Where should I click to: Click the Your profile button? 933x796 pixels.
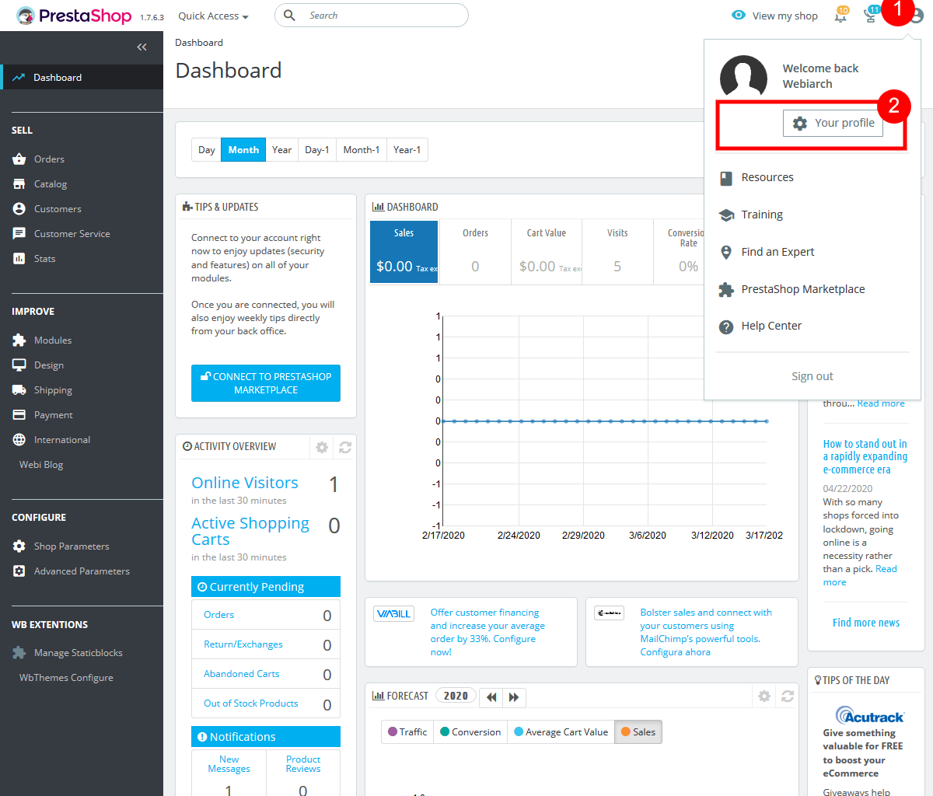tap(833, 122)
